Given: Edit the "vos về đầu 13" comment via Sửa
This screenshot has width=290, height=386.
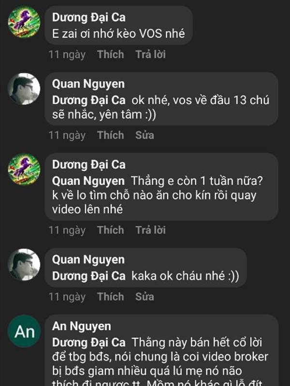Looking at the screenshot, I should [x=145, y=135].
